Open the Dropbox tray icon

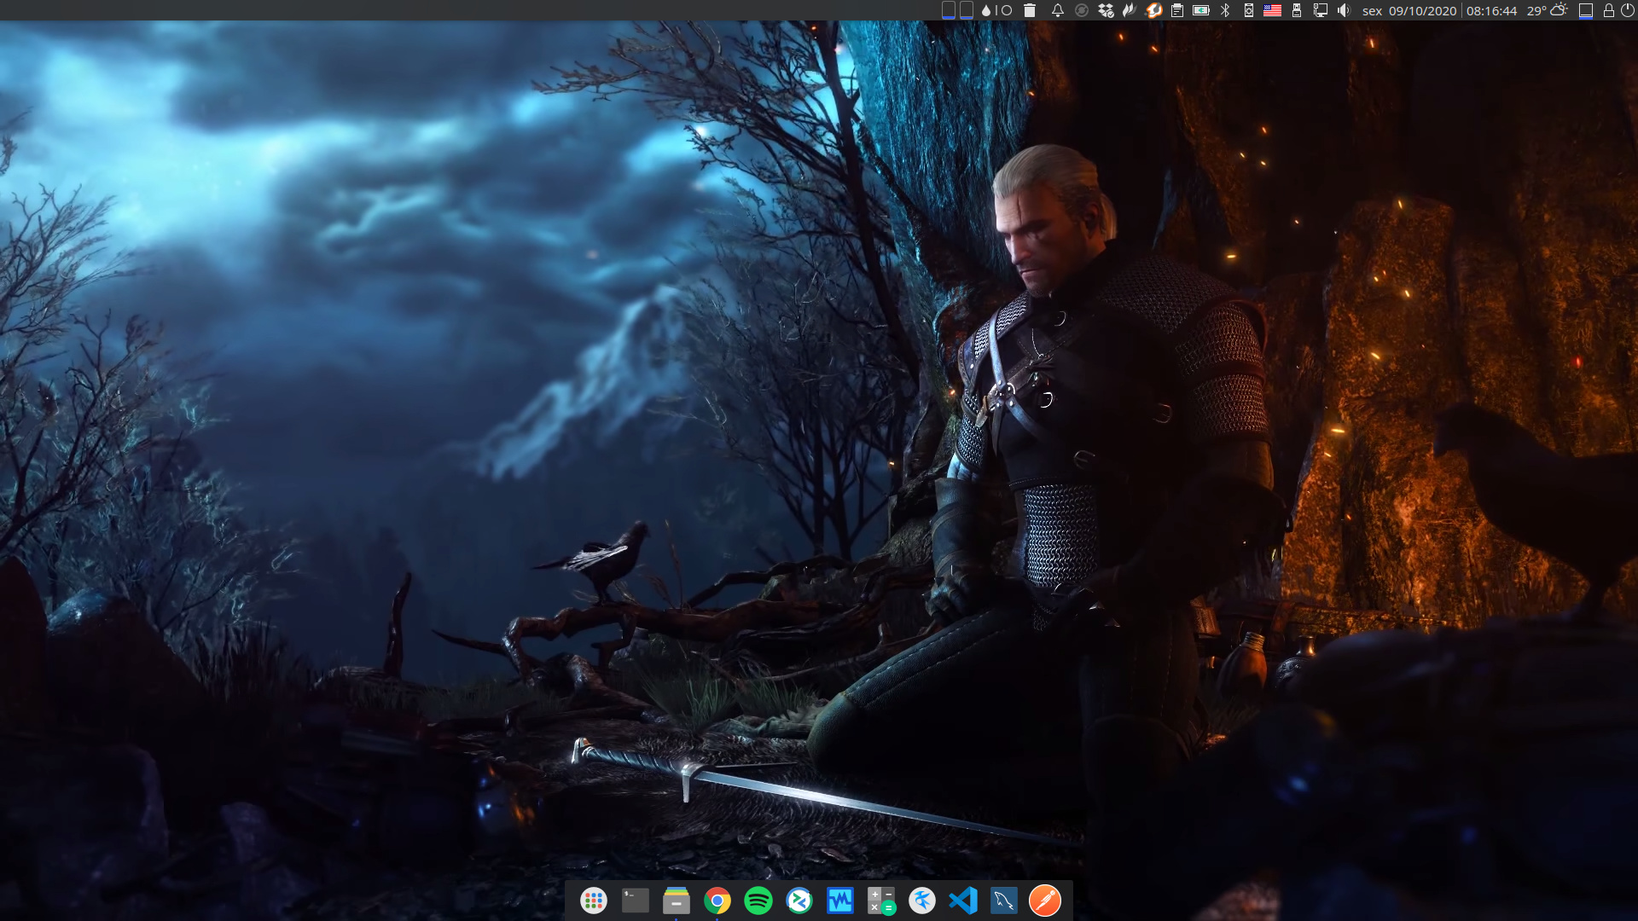point(1106,10)
